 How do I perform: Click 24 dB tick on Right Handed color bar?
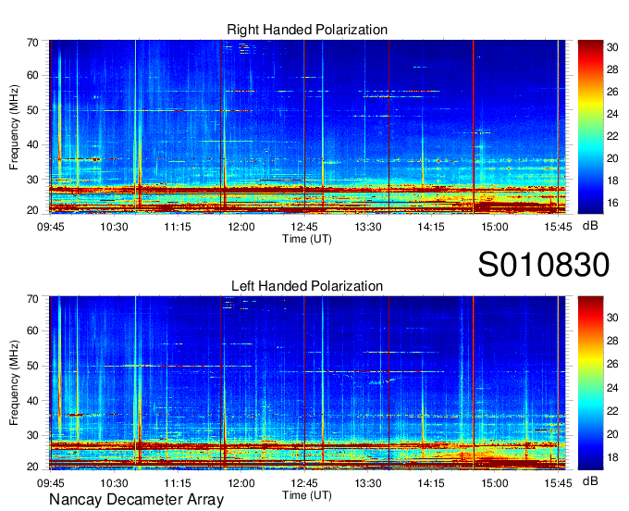[612, 114]
